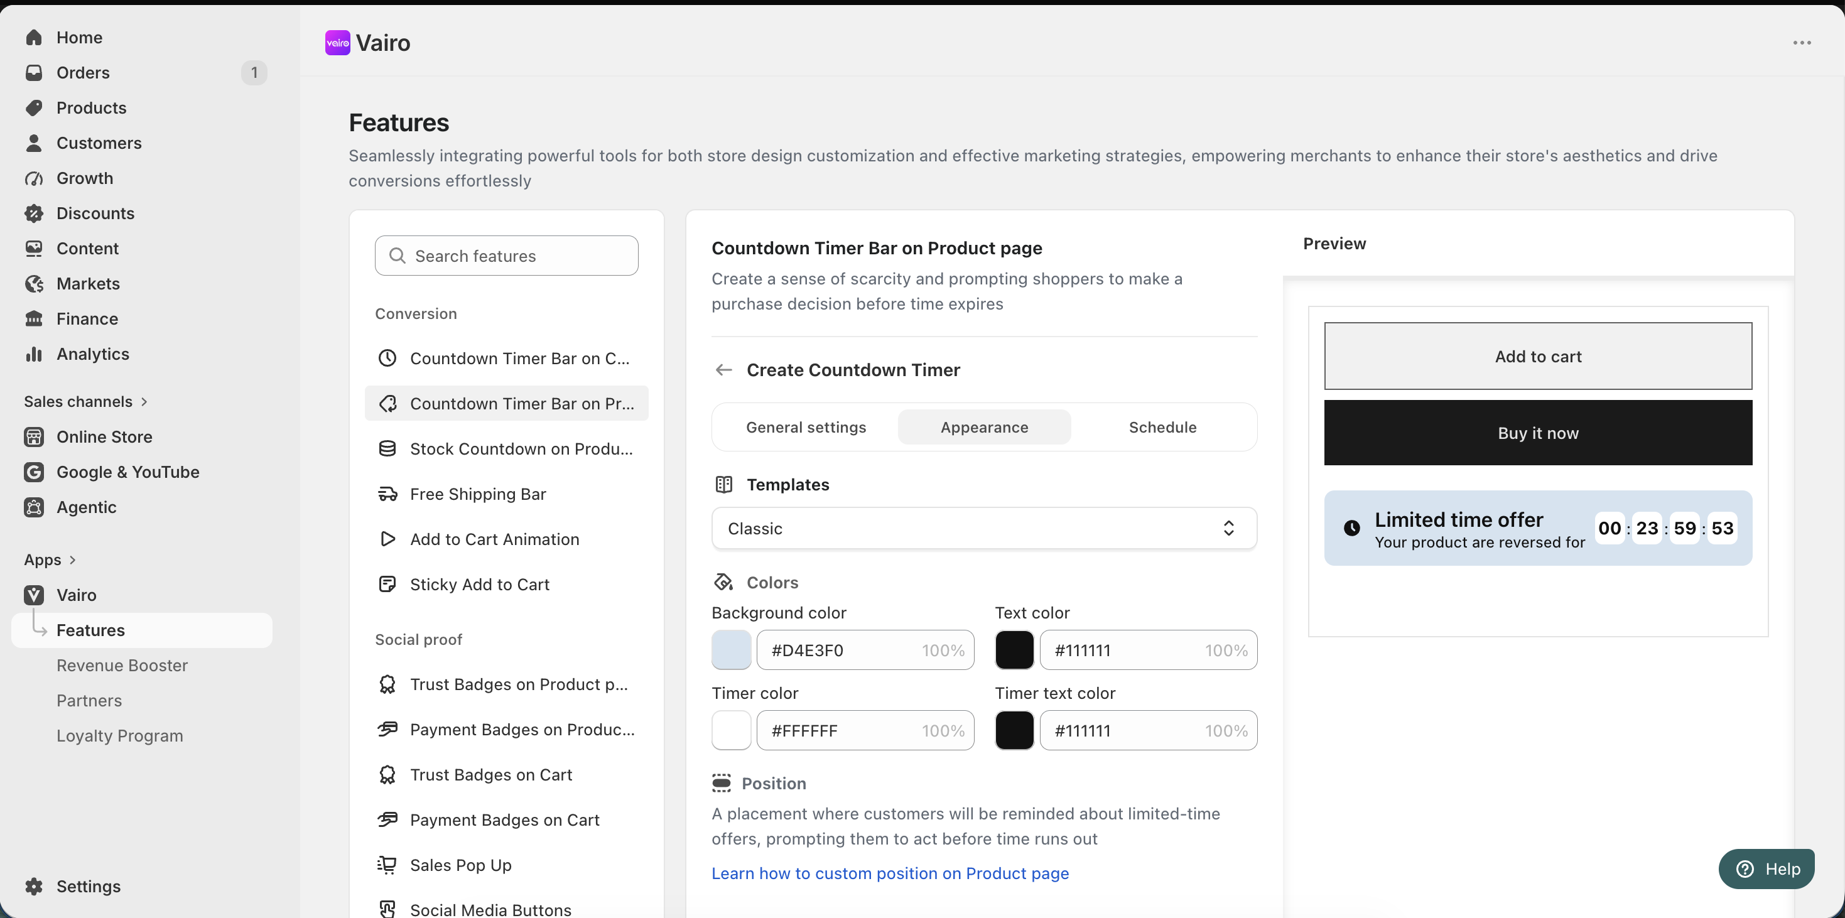Viewport: 1845px width, 918px height.
Task: Expand Sales channels chevron
Action: coord(144,401)
